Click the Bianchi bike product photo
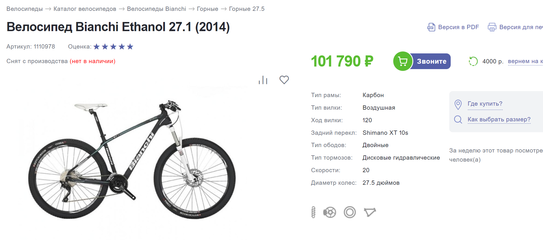This screenshot has width=543, height=251. [132, 160]
